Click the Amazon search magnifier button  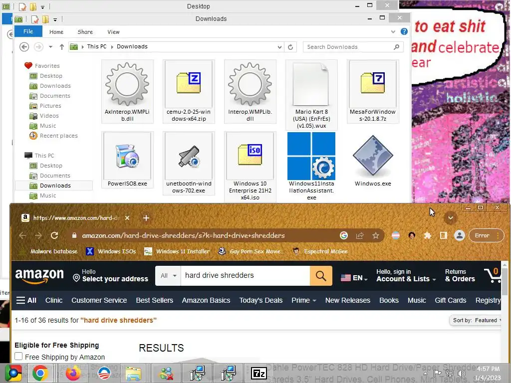321,276
